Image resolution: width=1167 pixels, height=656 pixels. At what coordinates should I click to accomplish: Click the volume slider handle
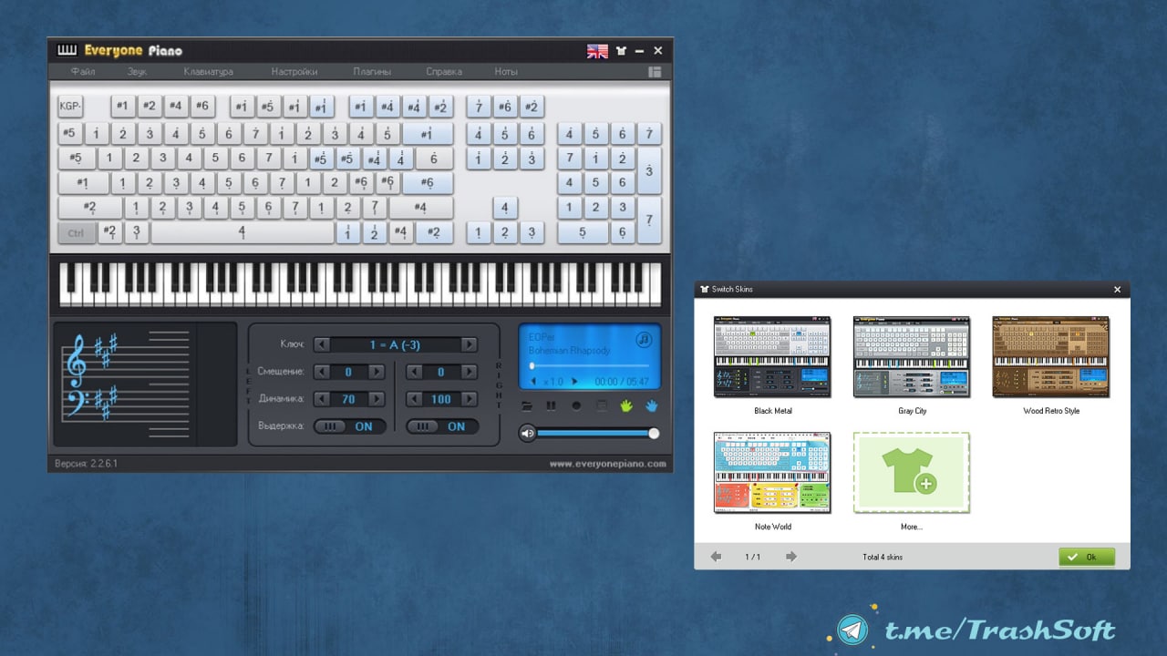654,433
